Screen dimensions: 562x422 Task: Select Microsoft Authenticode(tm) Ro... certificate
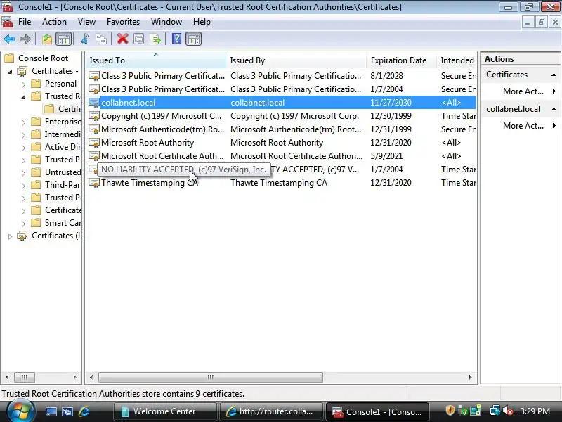pos(282,129)
